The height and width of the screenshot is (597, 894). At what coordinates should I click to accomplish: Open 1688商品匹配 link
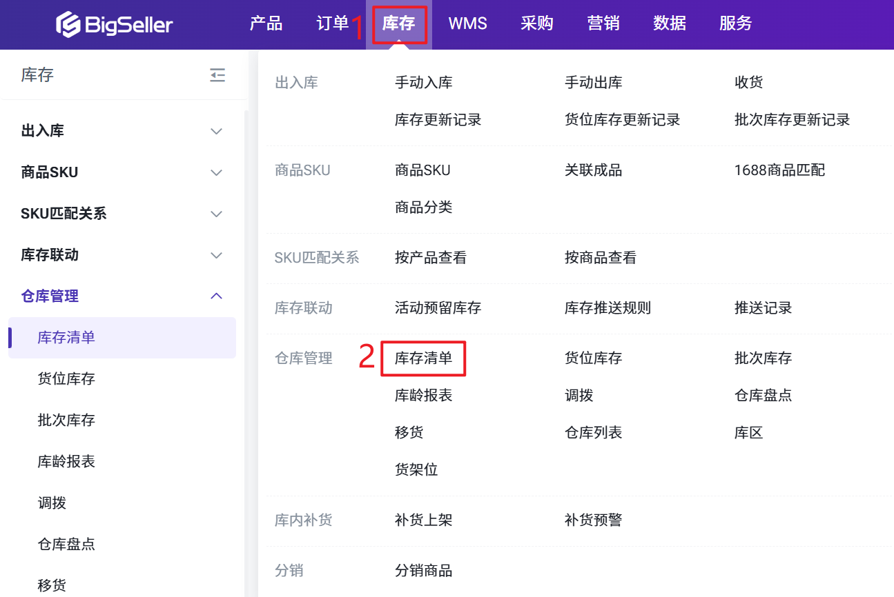779,170
